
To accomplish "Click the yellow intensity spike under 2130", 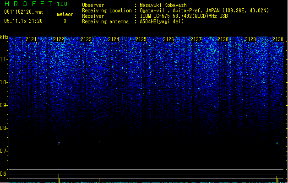I will click(277, 179).
